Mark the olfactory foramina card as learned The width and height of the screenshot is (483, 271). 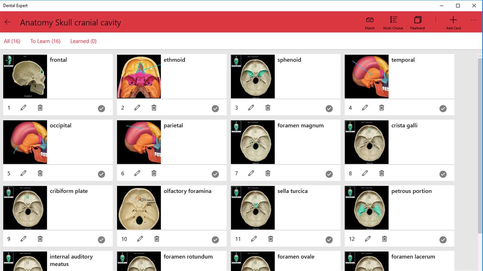[215, 240]
